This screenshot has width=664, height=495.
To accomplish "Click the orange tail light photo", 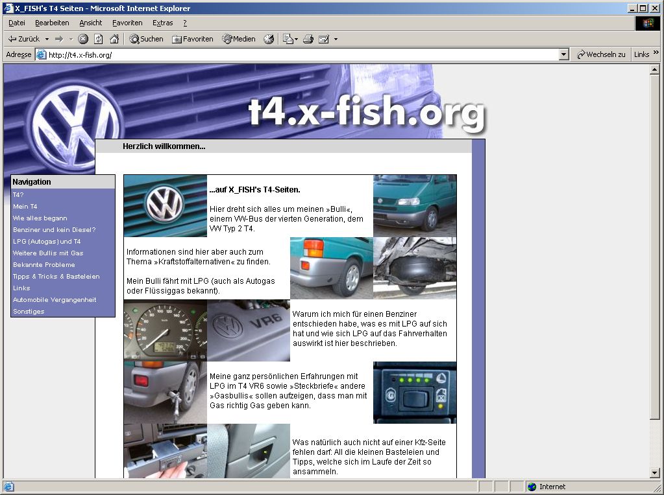I will coord(332,268).
